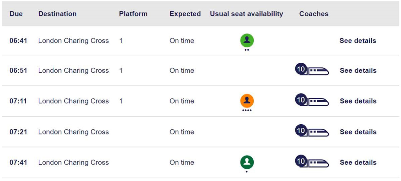Click the Expected column header
Image resolution: width=401 pixels, height=181 pixels.
(x=185, y=14)
